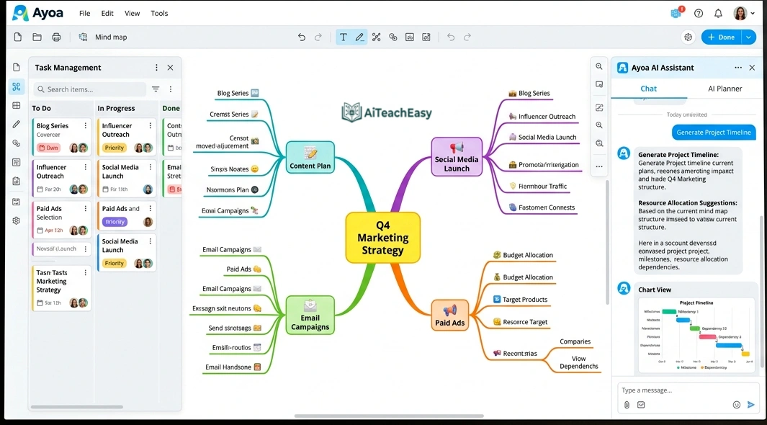The image size is (767, 425).
Task: Click the attachment paperclip in chat box
Action: pyautogui.click(x=627, y=405)
